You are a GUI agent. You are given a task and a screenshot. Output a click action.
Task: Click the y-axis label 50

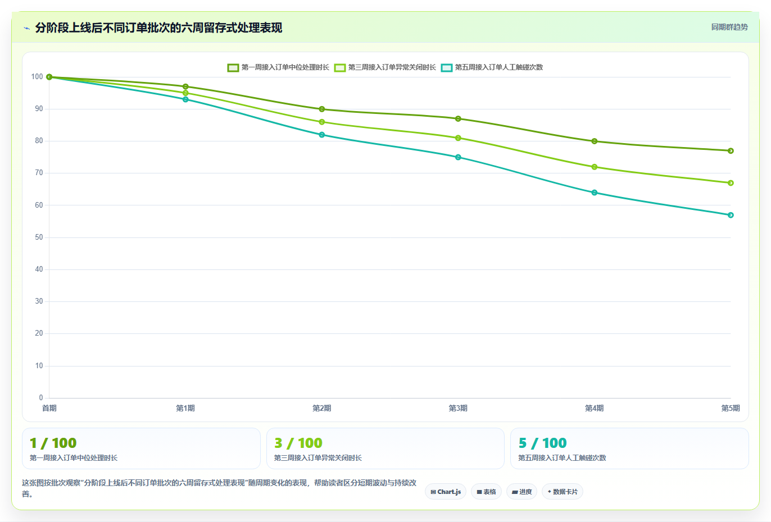(39, 237)
